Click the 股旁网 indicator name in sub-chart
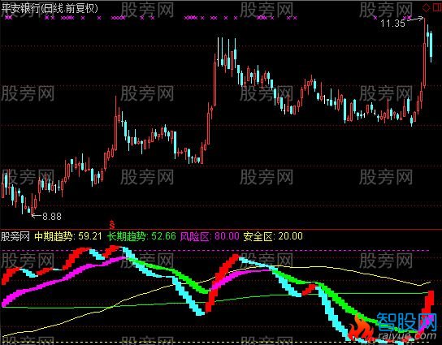The width and height of the screenshot is (442, 345). 15,236
